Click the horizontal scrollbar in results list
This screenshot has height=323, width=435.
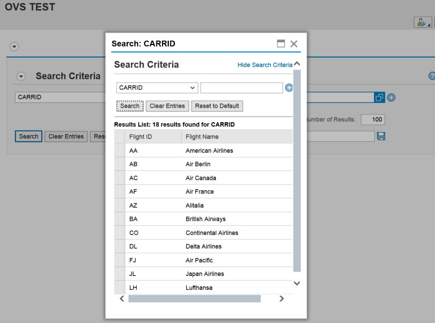coord(194,299)
